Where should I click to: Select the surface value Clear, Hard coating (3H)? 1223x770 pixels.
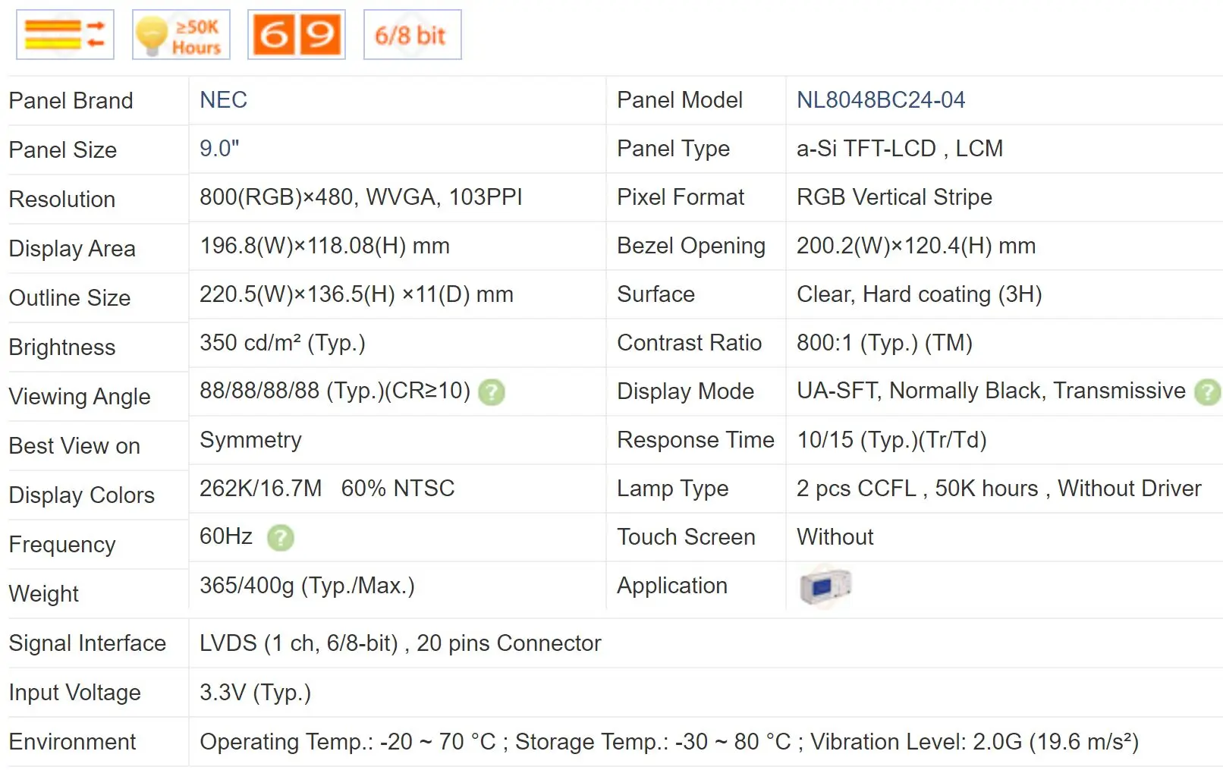[x=920, y=294]
